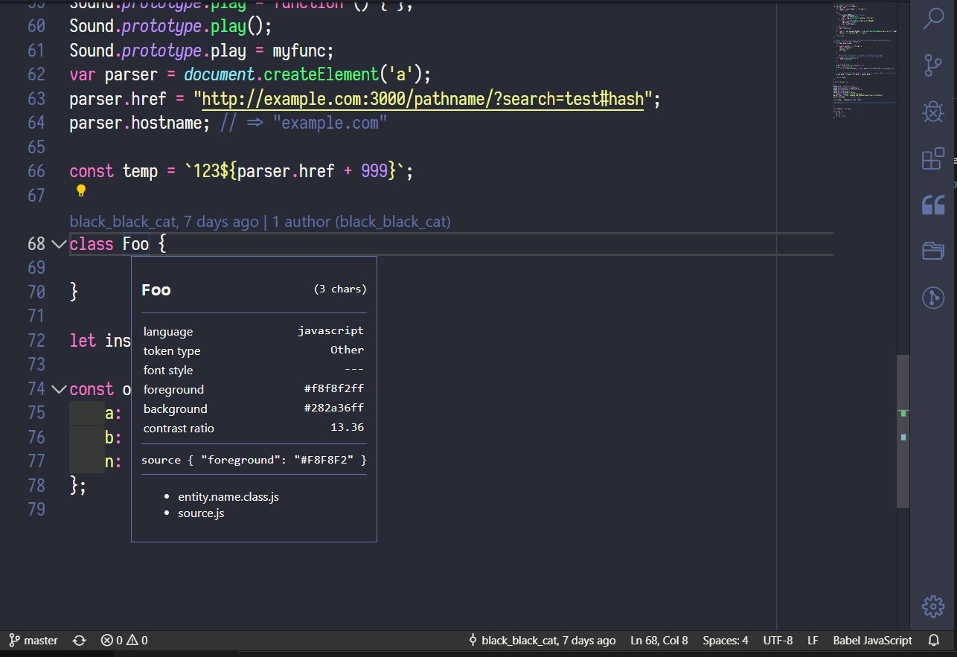Trigger the lightbulb code action
Screen dimensions: 957x657
pos(80,190)
